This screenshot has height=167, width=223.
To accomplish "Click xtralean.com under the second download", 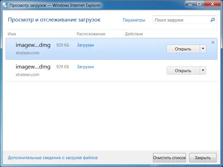I will [x=27, y=75].
